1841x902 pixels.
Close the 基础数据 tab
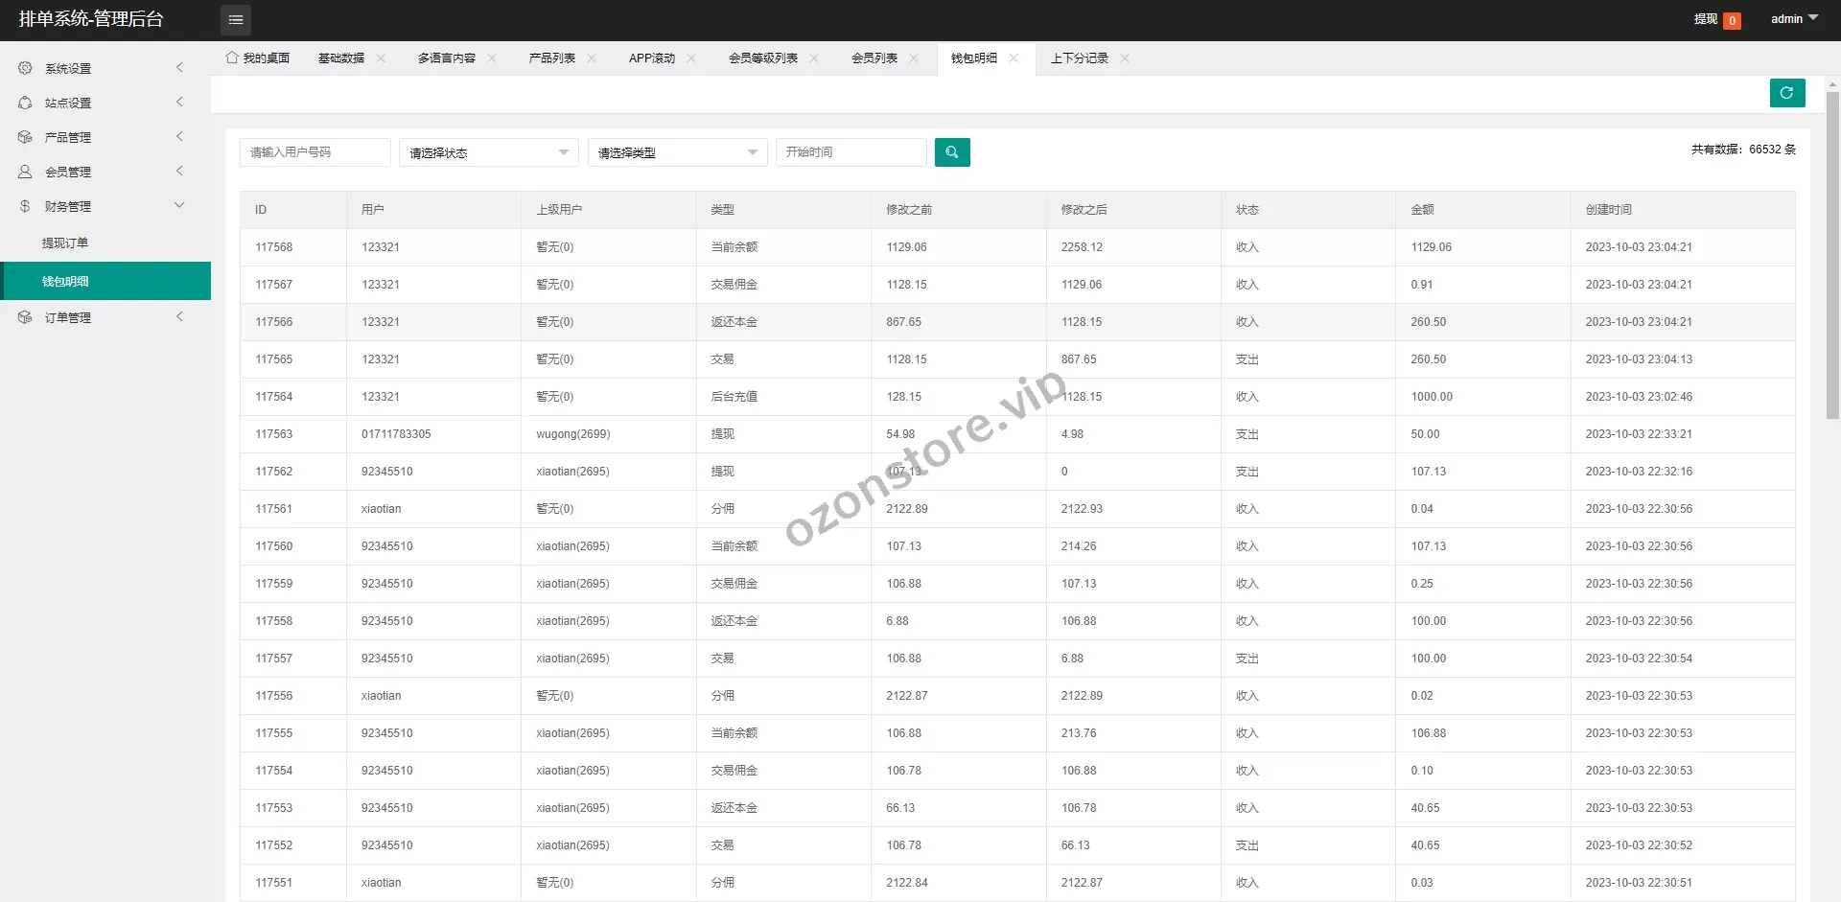tap(381, 58)
